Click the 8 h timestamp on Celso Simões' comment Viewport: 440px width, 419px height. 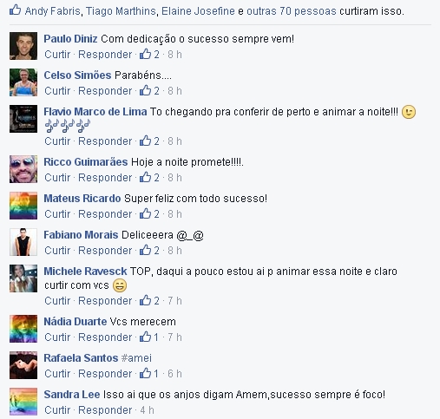point(174,91)
